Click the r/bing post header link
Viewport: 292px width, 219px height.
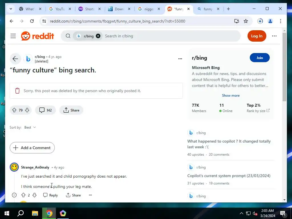click(40, 57)
